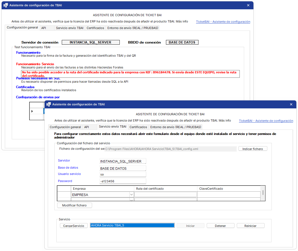Select the row arrow in the back window grid
This screenshot has height=251, width=298.
point(32,111)
